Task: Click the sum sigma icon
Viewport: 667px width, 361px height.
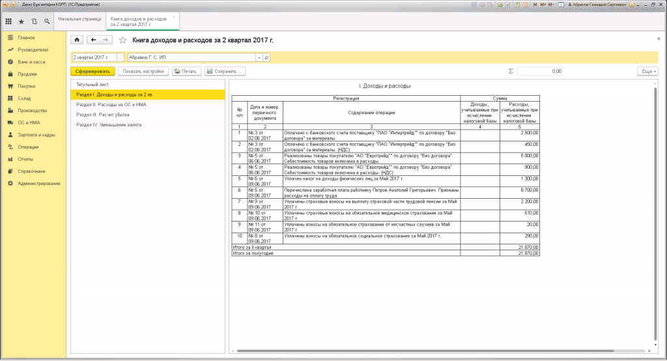Action: pyautogui.click(x=511, y=72)
